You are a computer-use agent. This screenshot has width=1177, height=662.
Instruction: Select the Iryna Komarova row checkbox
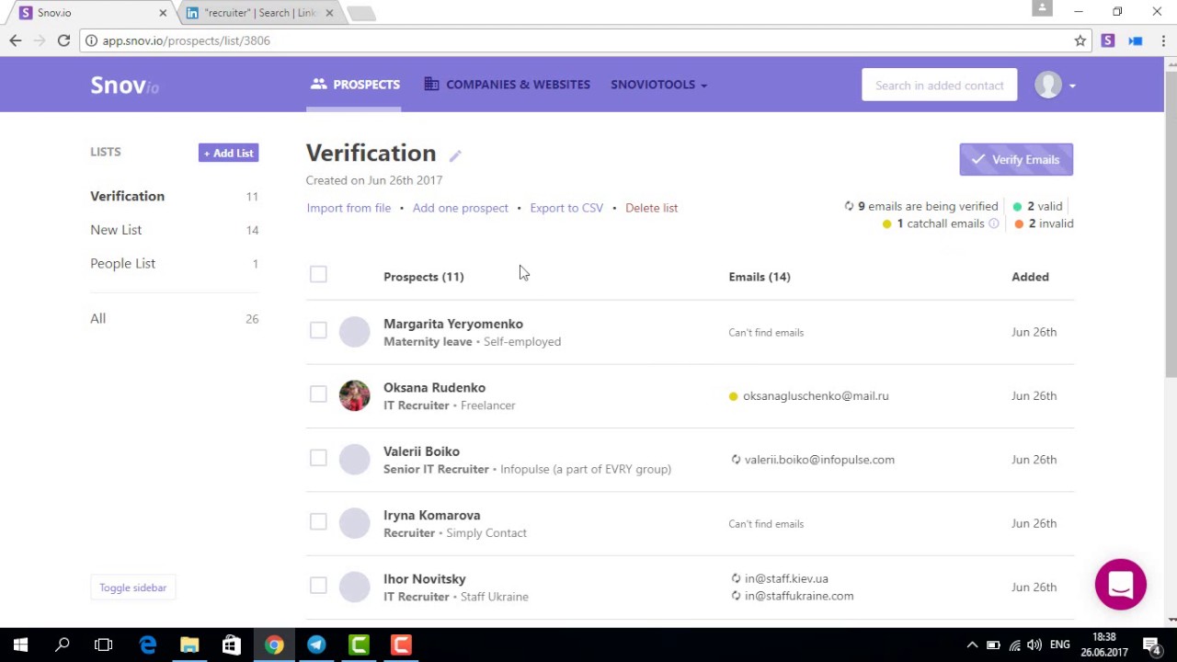pos(318,521)
